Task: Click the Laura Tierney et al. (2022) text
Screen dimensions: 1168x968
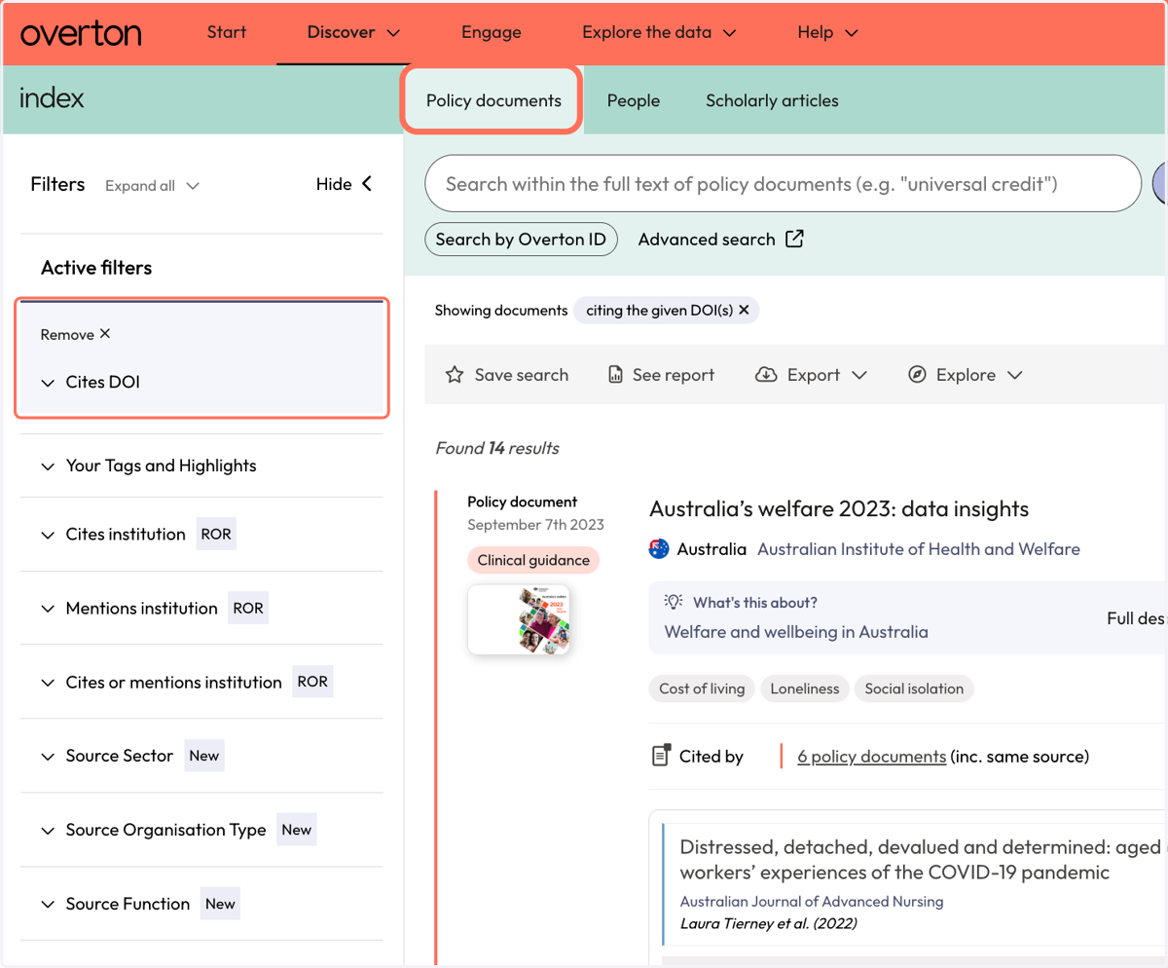Action: pos(769,923)
